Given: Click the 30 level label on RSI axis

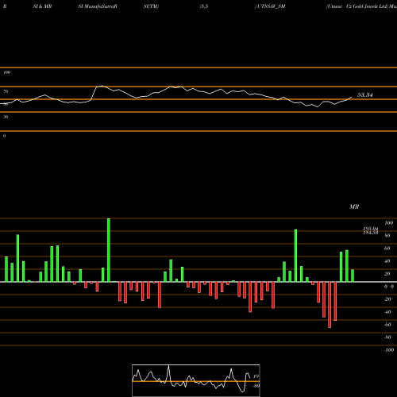Looking at the screenshot, I should (6, 117).
